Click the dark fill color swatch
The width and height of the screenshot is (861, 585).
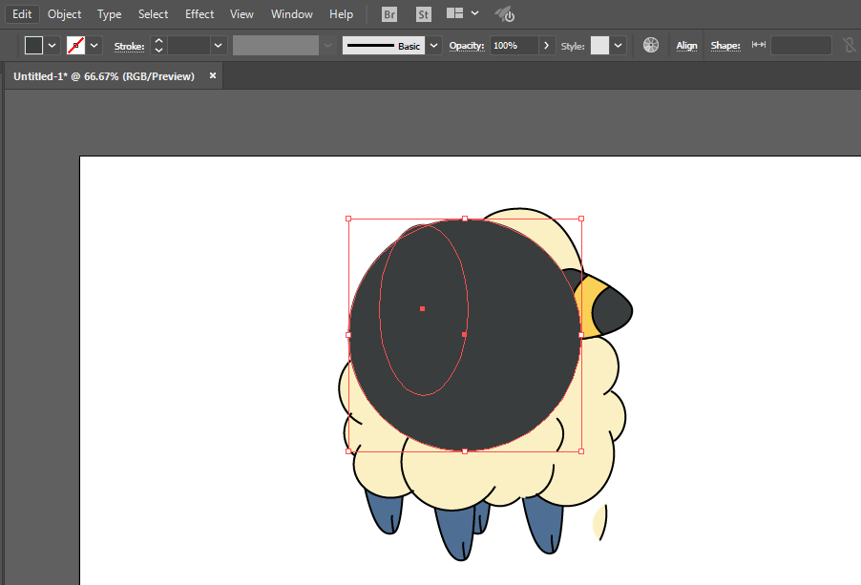pos(33,46)
